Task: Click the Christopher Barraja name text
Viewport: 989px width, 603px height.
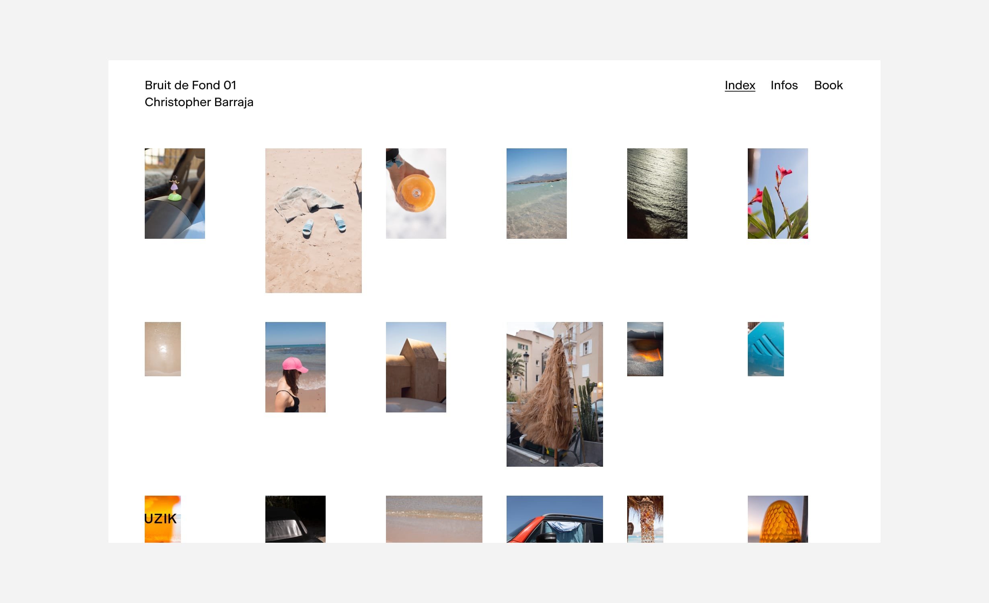Action: 199,102
